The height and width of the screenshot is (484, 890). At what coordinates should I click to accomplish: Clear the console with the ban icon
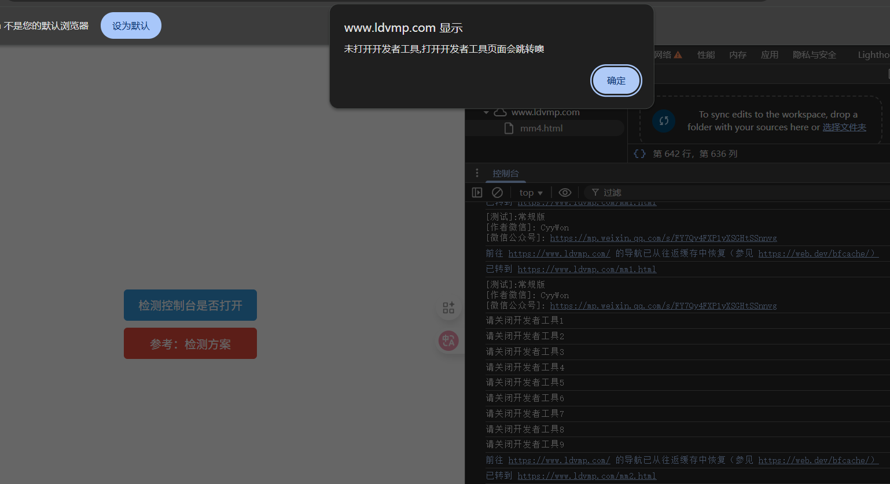pyautogui.click(x=497, y=193)
